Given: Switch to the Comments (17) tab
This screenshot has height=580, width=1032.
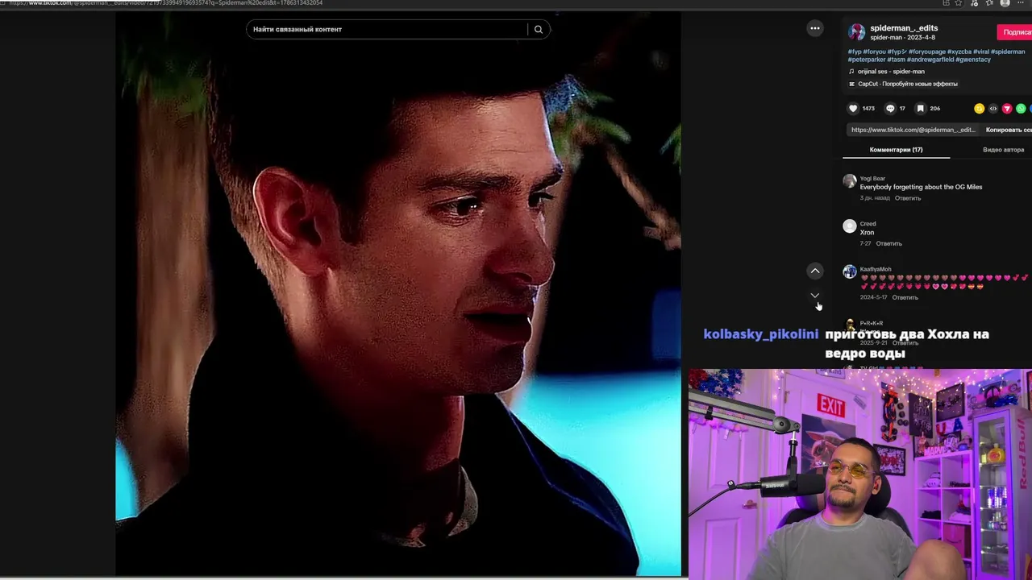Looking at the screenshot, I should (896, 150).
